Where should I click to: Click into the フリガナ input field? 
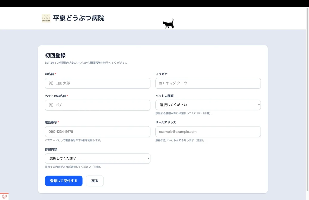(x=208, y=83)
